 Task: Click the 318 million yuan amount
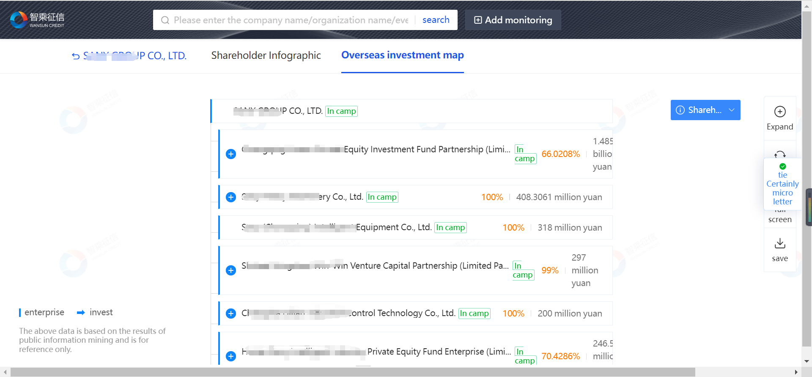(570, 228)
